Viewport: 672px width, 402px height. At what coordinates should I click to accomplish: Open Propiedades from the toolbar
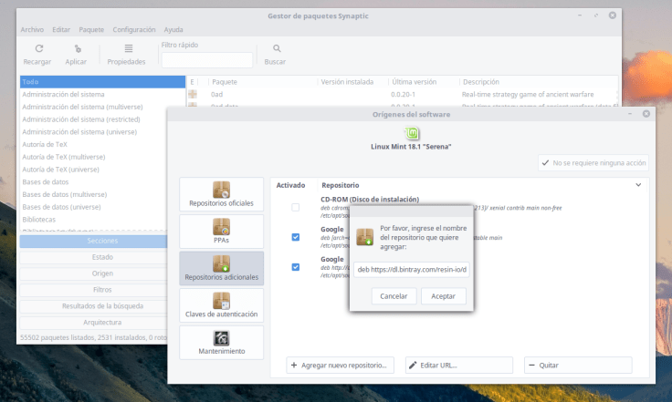[126, 49]
